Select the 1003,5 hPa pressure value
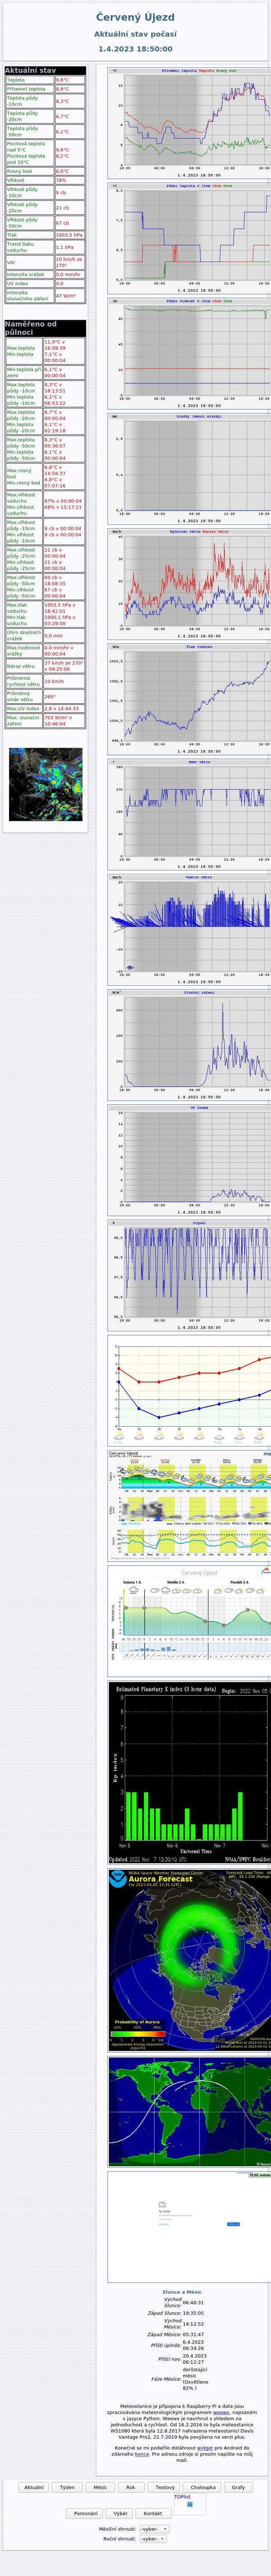This screenshot has height=2576, width=271. click(x=69, y=235)
